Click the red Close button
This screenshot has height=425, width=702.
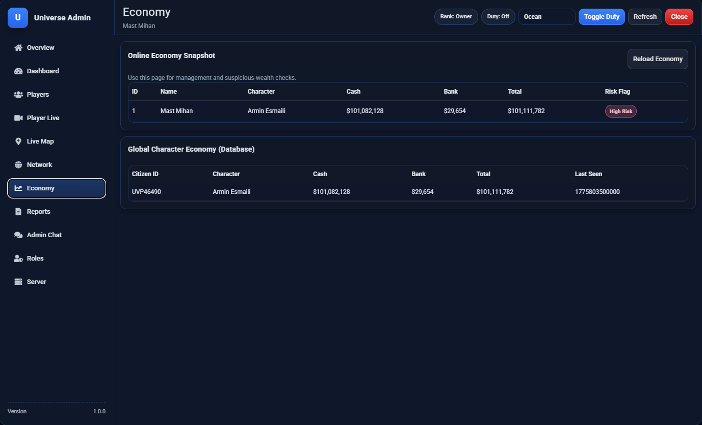pos(679,17)
